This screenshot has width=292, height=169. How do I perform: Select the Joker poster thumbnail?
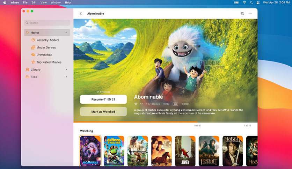pos(185,151)
